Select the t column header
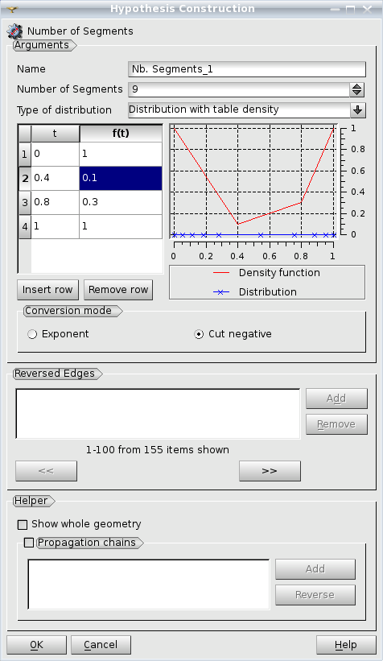Viewport: 383px width, 661px height. (55, 133)
